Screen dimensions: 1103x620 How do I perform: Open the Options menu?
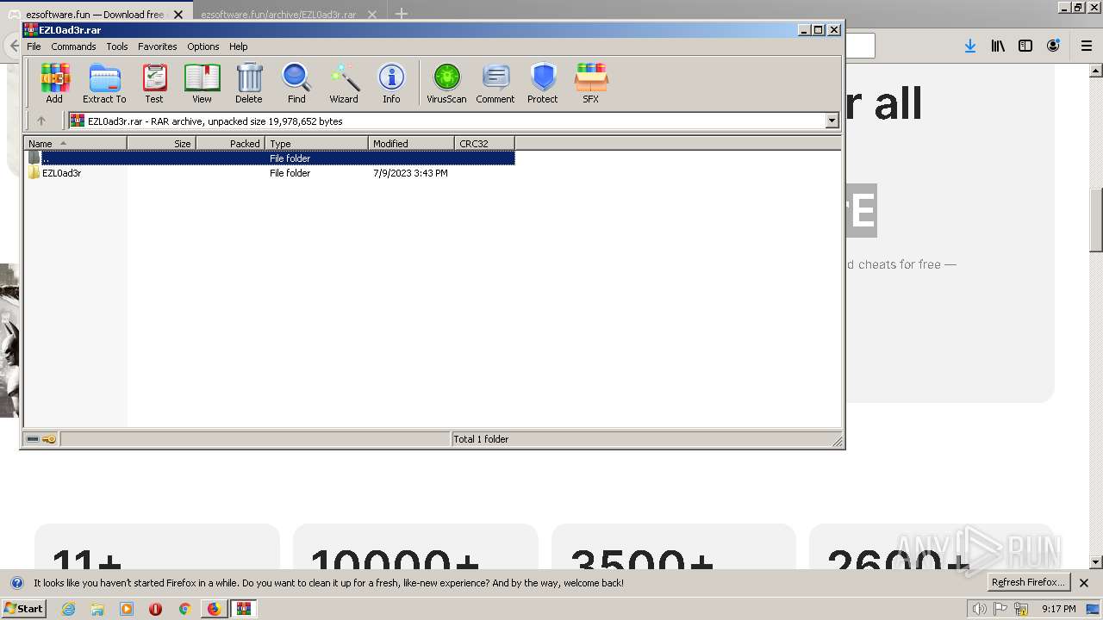point(203,46)
